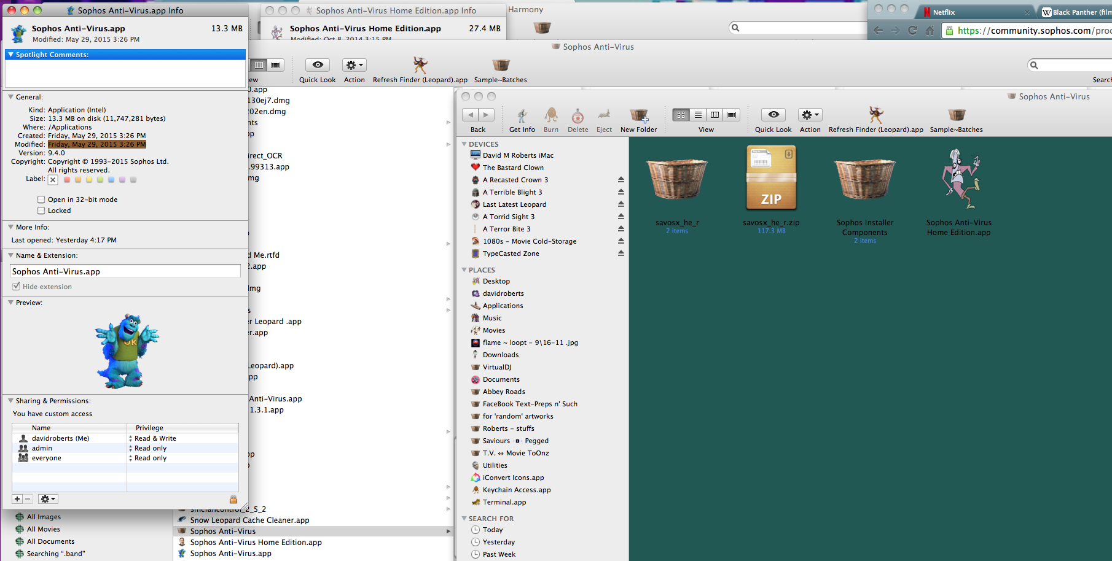This screenshot has width=1112, height=561.
Task: Eject the A Torrid Sight 3 volume
Action: tap(621, 217)
